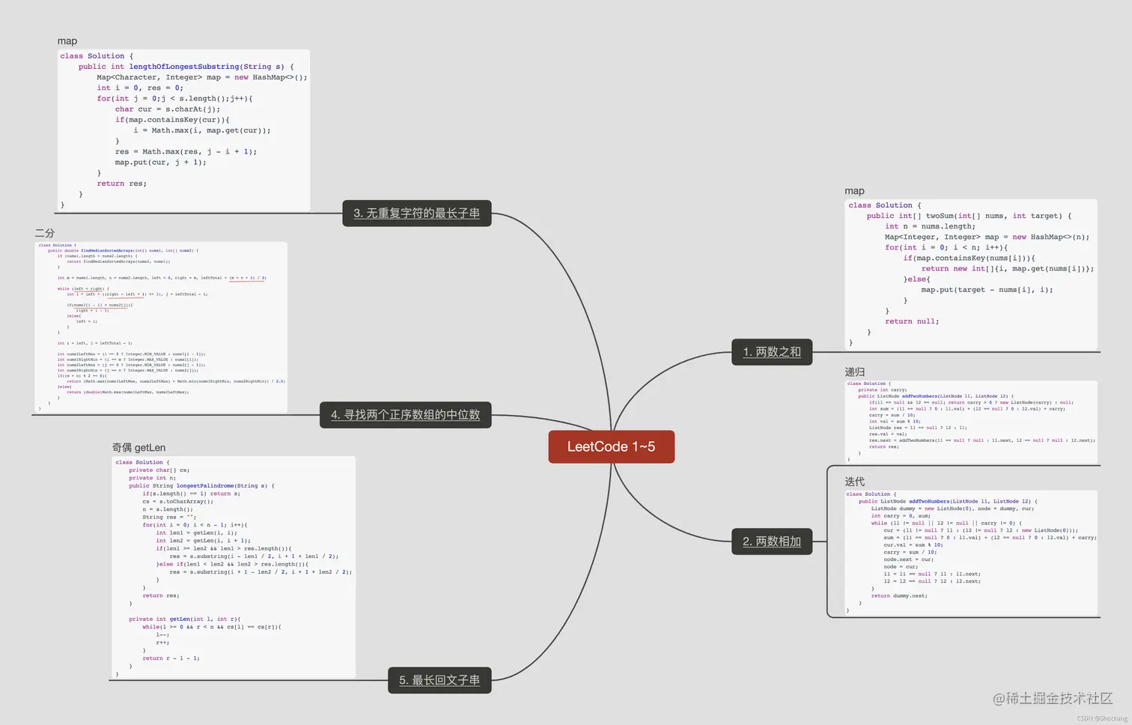
Task: Open the iterative addTwoNumbers code image
Action: (971, 553)
